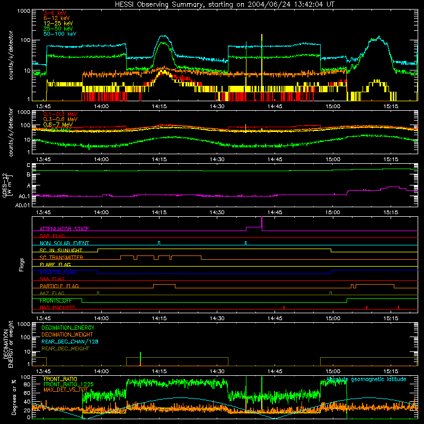Click the REAR_DEC_CHAN/128 legend label
Viewport: 424px width, 424px height.
click(x=70, y=341)
